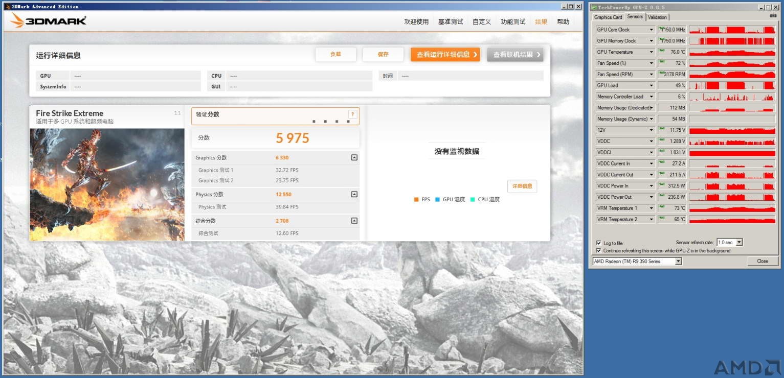
Task: Collapse the 综合分数 section
Action: pyautogui.click(x=354, y=221)
